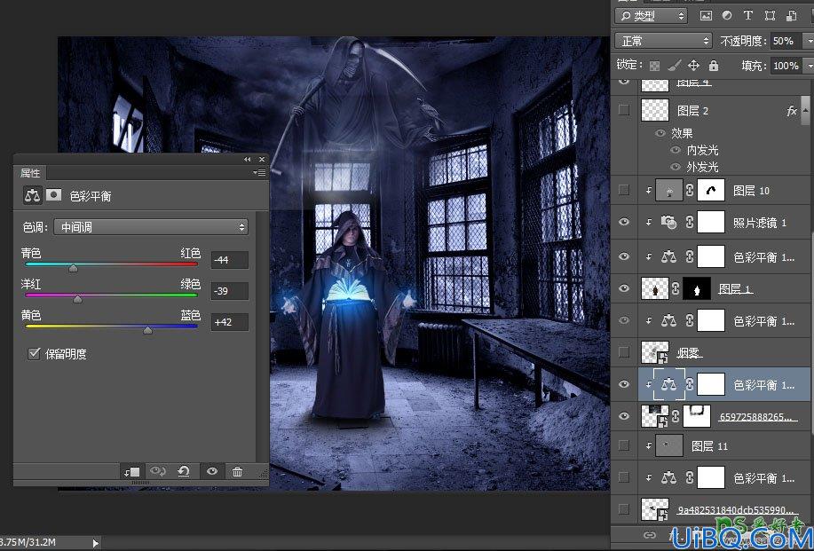Click the -44 cyan-red value field
Image resolution: width=814 pixels, height=551 pixels.
(x=229, y=260)
